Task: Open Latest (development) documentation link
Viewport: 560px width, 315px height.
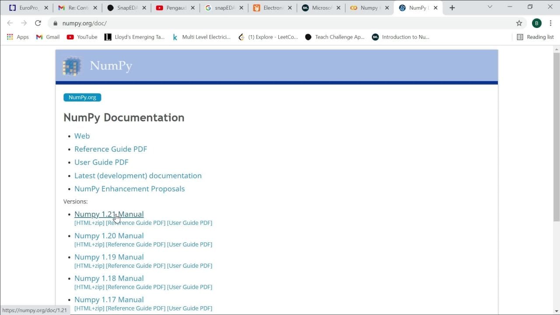Action: [138, 175]
